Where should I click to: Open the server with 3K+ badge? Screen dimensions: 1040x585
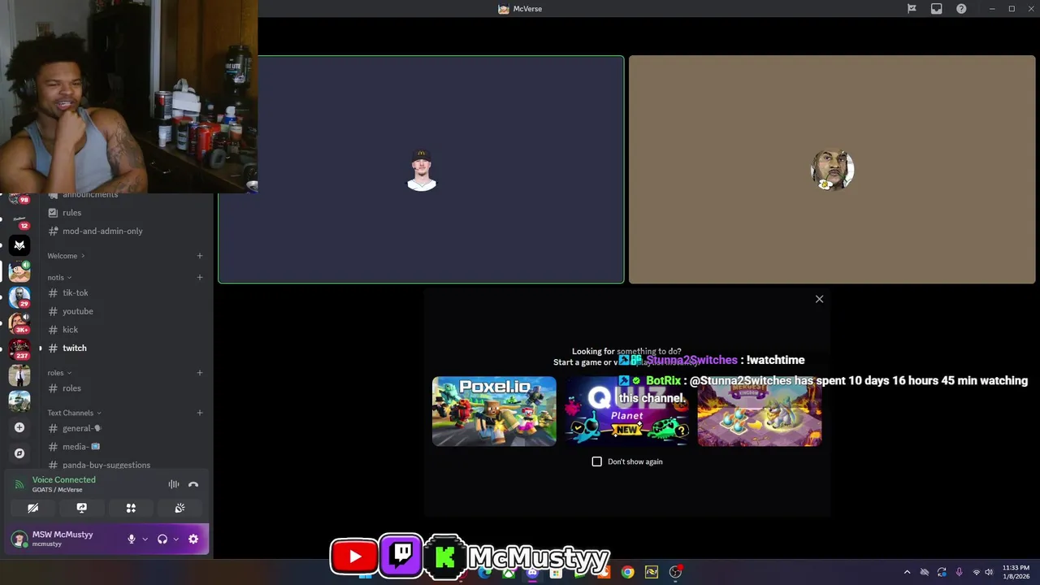19,323
